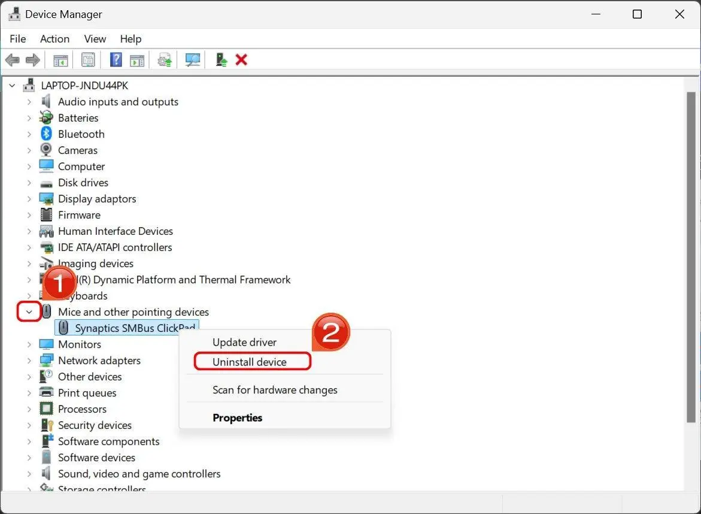Click the Back arrow toolbar icon
This screenshot has width=701, height=514.
[12, 60]
